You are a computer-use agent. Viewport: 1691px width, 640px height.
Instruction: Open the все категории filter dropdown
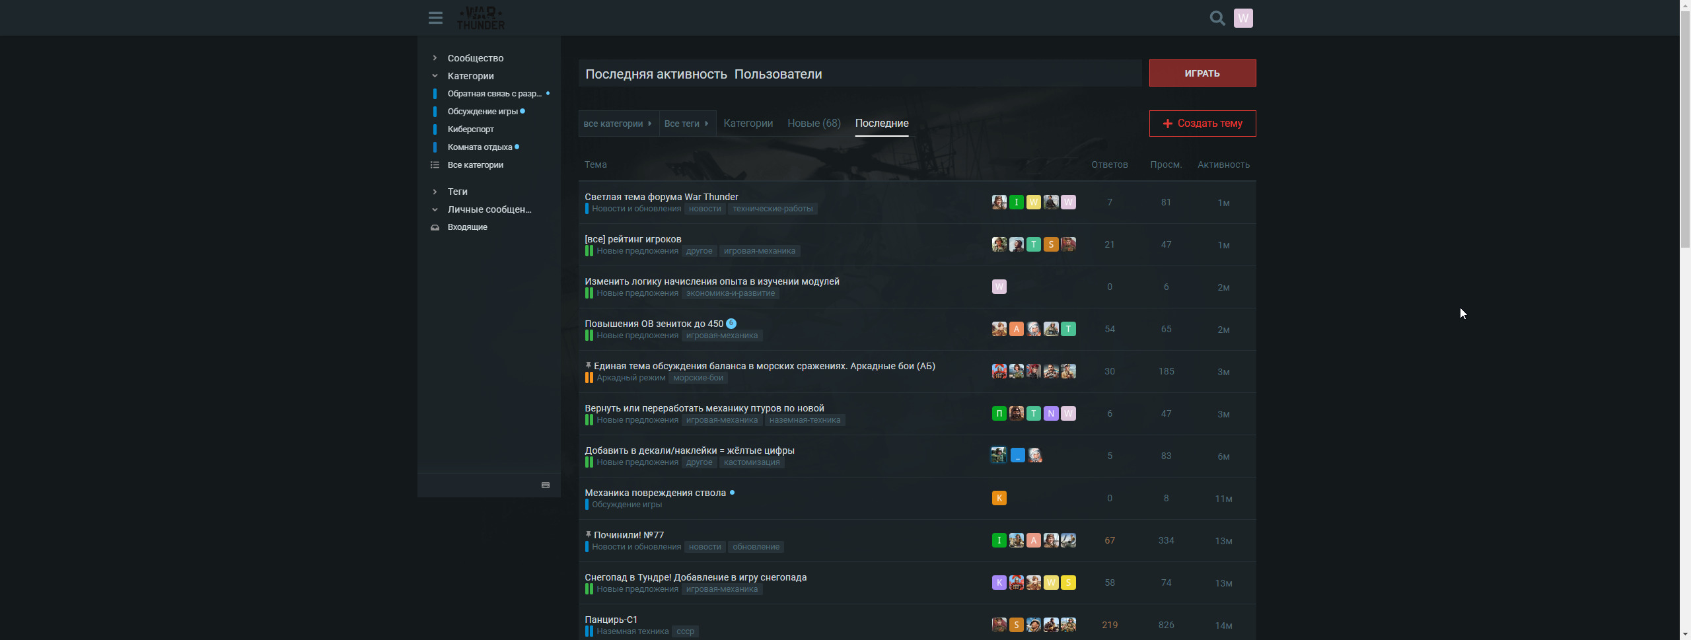[618, 124]
